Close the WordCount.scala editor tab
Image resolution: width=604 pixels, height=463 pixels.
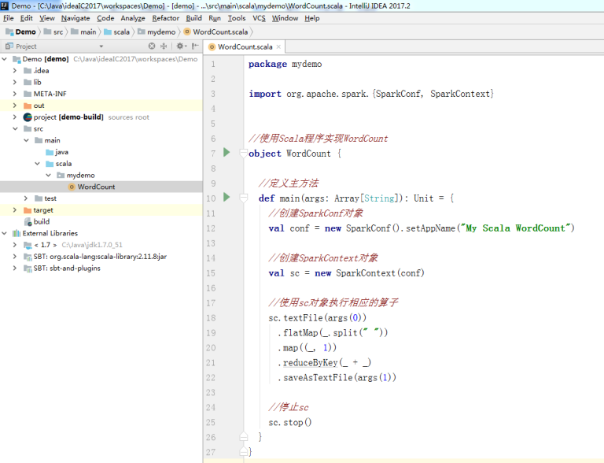(x=278, y=46)
